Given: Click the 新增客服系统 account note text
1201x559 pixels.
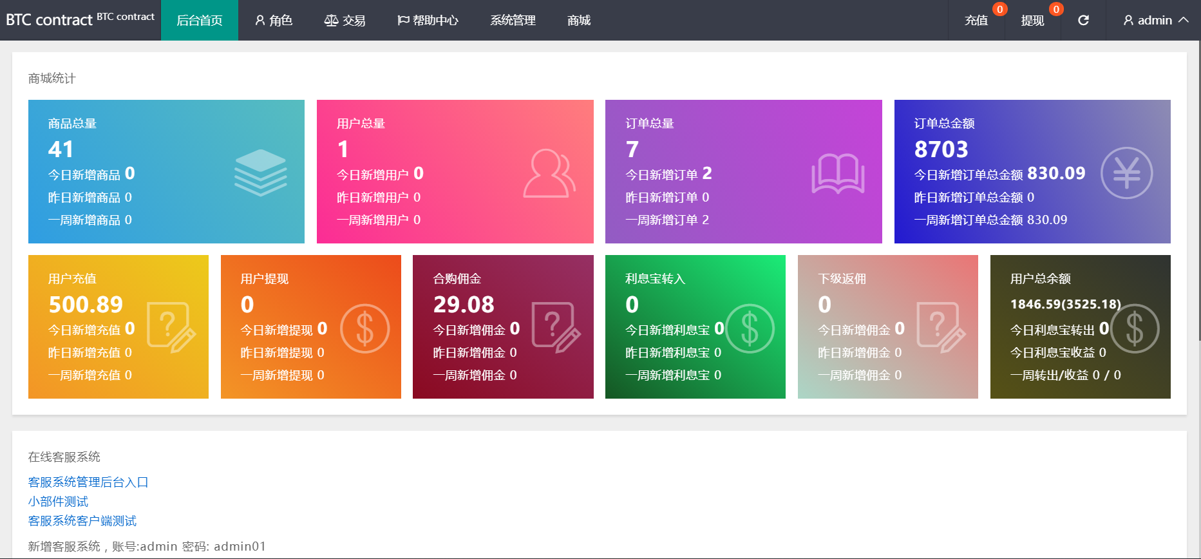Looking at the screenshot, I should (147, 546).
